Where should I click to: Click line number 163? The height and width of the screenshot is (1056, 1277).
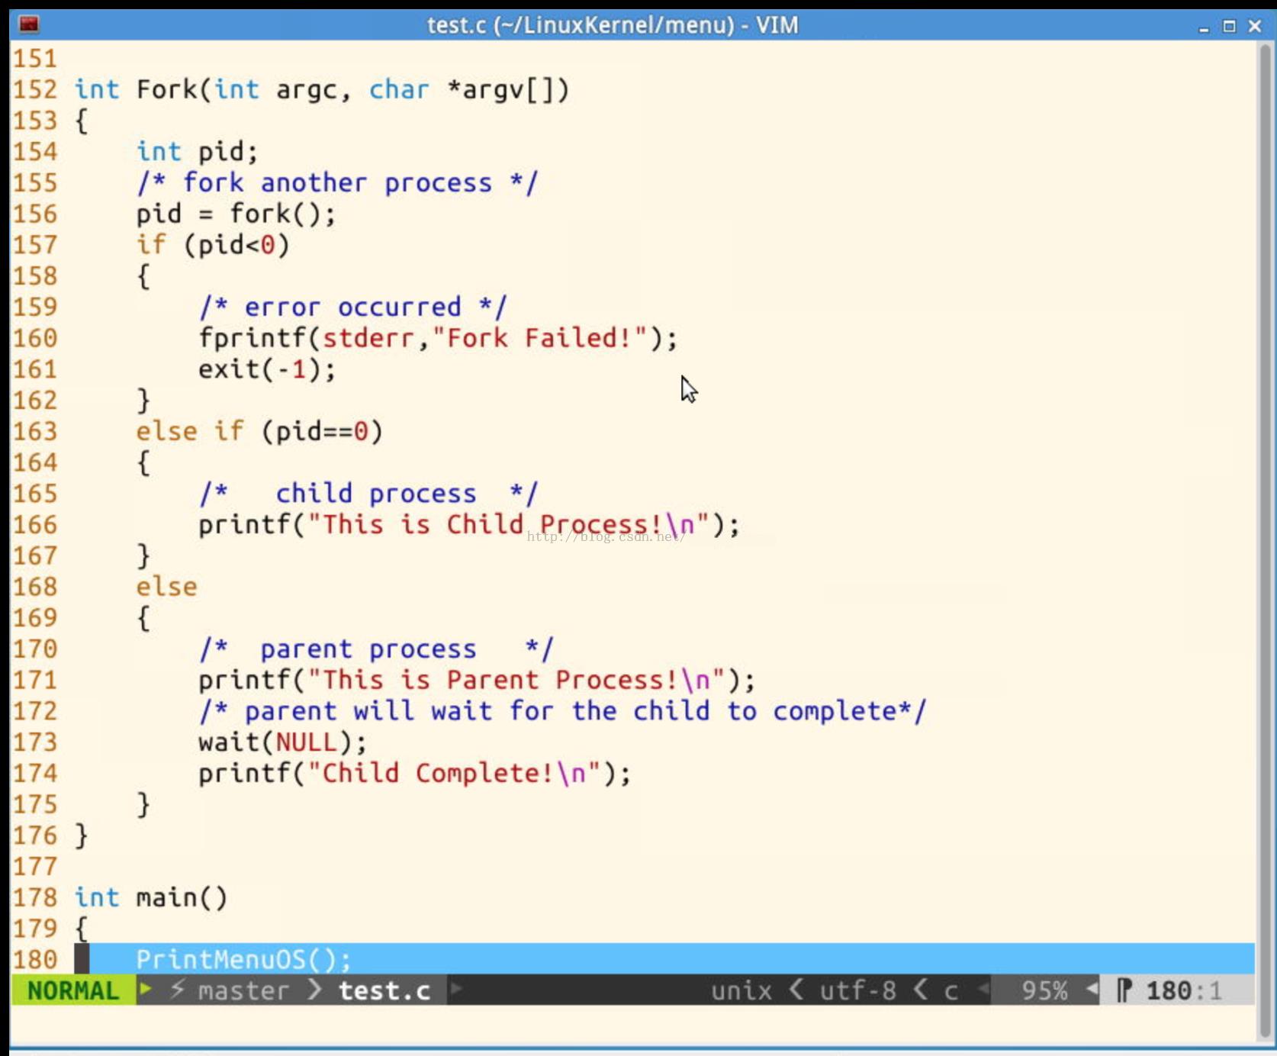34,432
